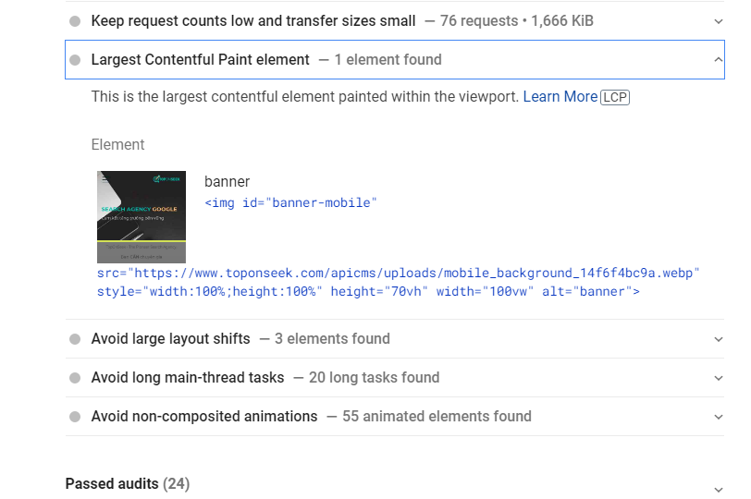
Task: Click gray dot beside Avoid large layout shifts
Action: [75, 339]
